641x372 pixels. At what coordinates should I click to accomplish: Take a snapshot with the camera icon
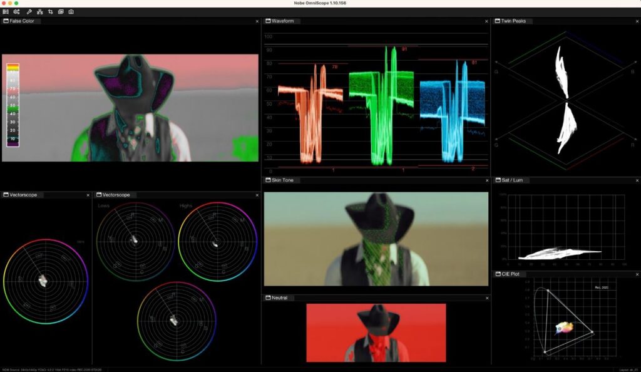71,12
